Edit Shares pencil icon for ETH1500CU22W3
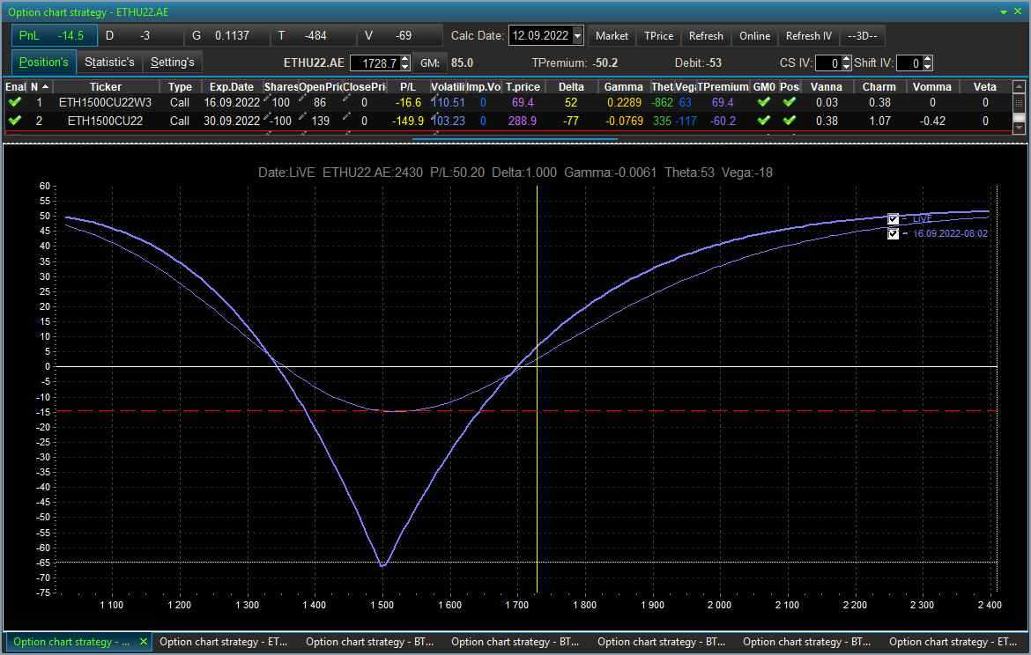 point(267,98)
